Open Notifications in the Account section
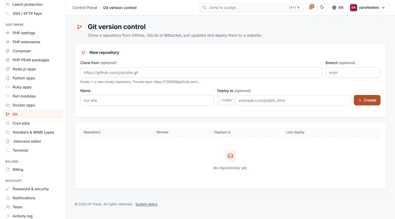Screen dimensions: 395x219 point(33,198)
